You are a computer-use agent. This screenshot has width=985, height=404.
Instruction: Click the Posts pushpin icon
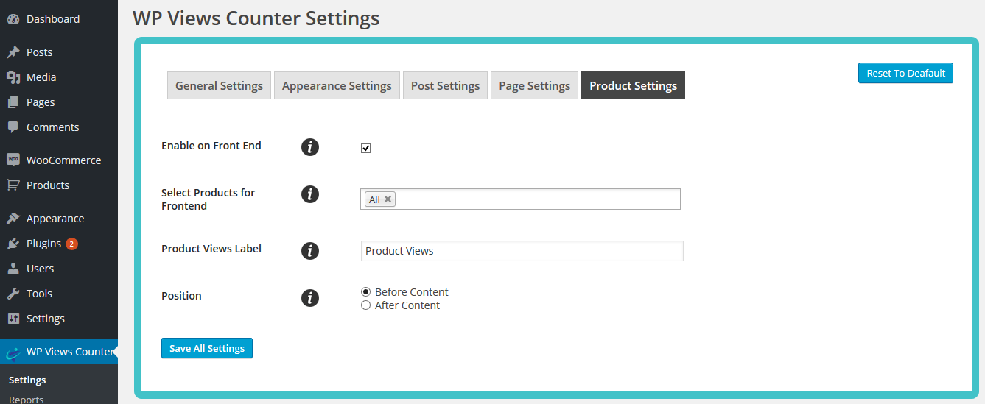(x=13, y=52)
